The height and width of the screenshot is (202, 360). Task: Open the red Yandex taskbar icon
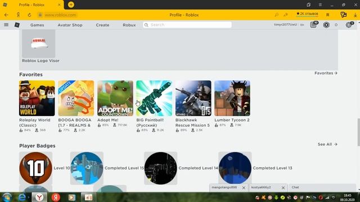[56, 197]
